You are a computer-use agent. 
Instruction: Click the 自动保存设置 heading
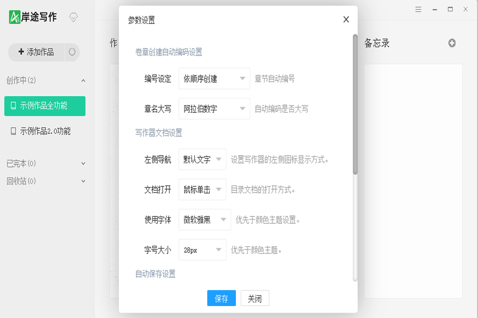[x=155, y=274]
